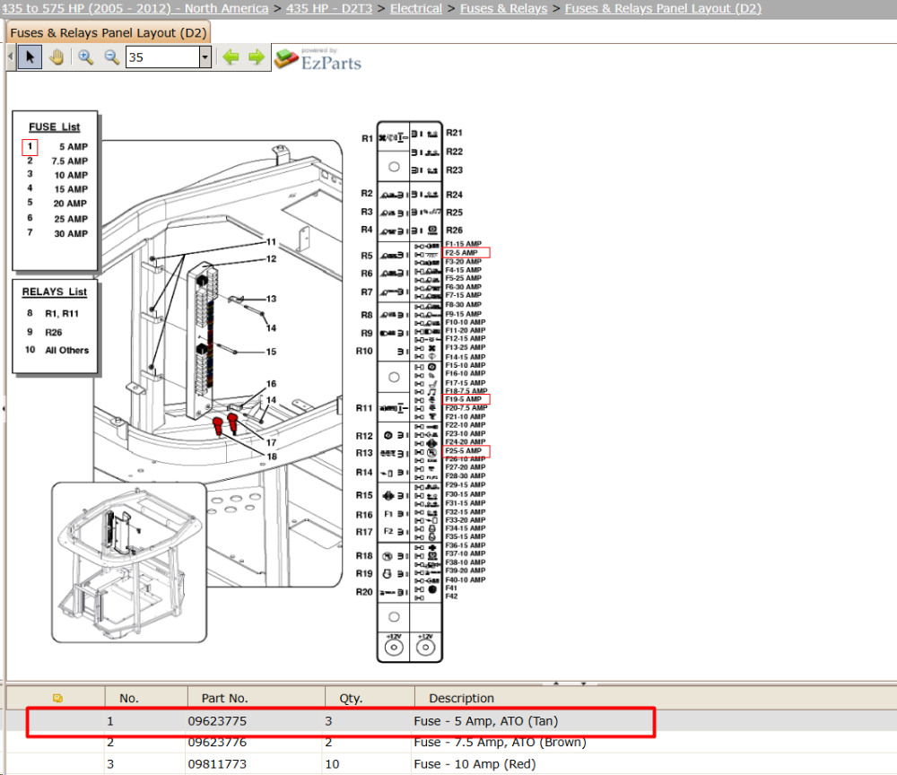Click the F40-10 AMP fuse label
The image size is (897, 775).
pyautogui.click(x=465, y=580)
